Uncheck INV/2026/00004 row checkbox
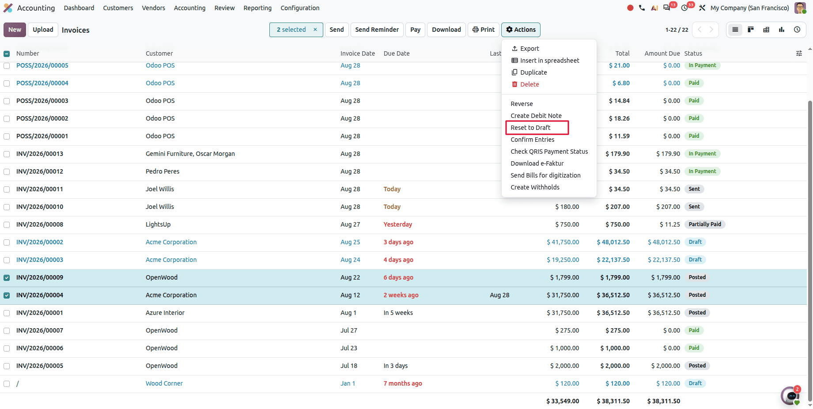This screenshot has width=813, height=409. (x=7, y=295)
